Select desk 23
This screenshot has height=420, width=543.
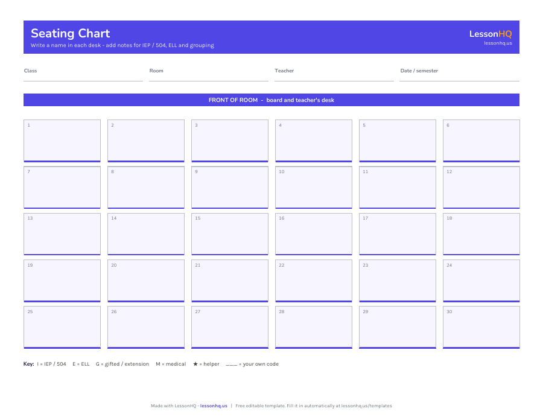click(x=397, y=281)
